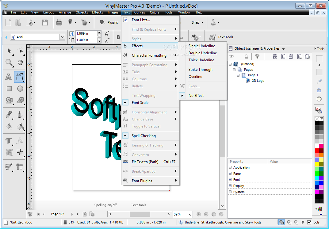This screenshot has width=329, height=229.
Task: Select the Zoom magnifier tool
Action: 9,62
